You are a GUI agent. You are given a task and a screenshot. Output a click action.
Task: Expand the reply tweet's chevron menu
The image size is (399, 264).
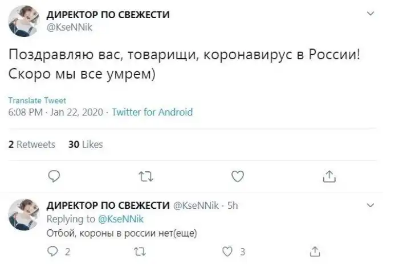coord(371,205)
